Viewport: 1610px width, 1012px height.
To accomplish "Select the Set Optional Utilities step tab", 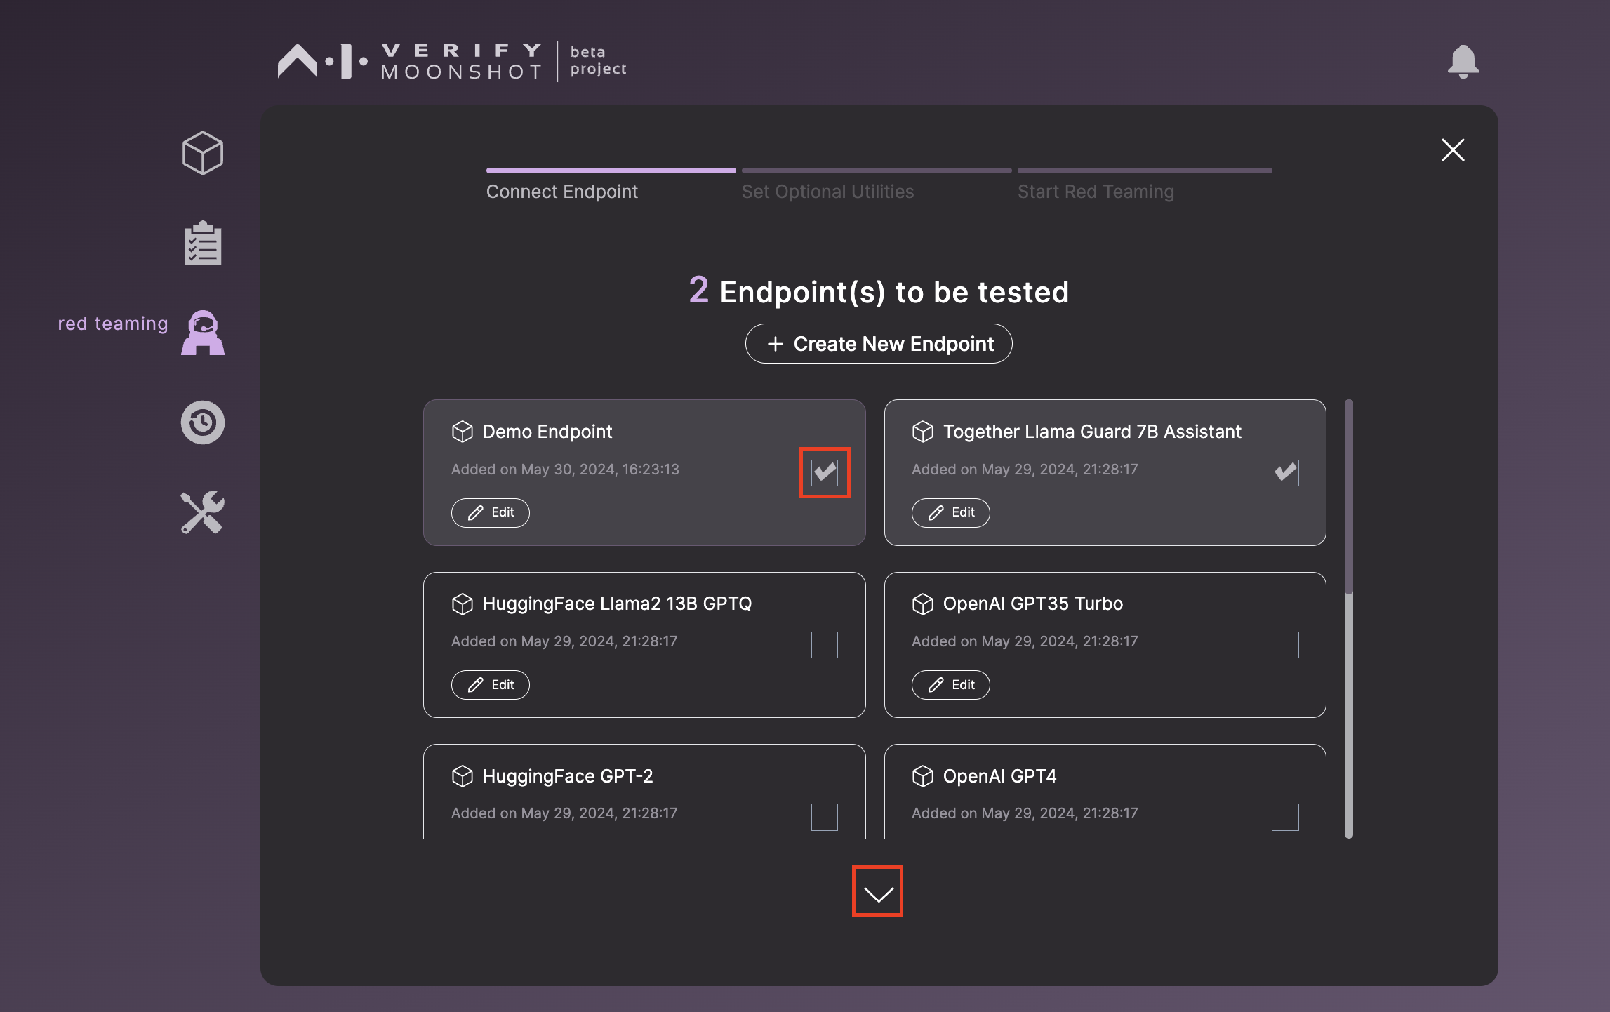I will (827, 192).
